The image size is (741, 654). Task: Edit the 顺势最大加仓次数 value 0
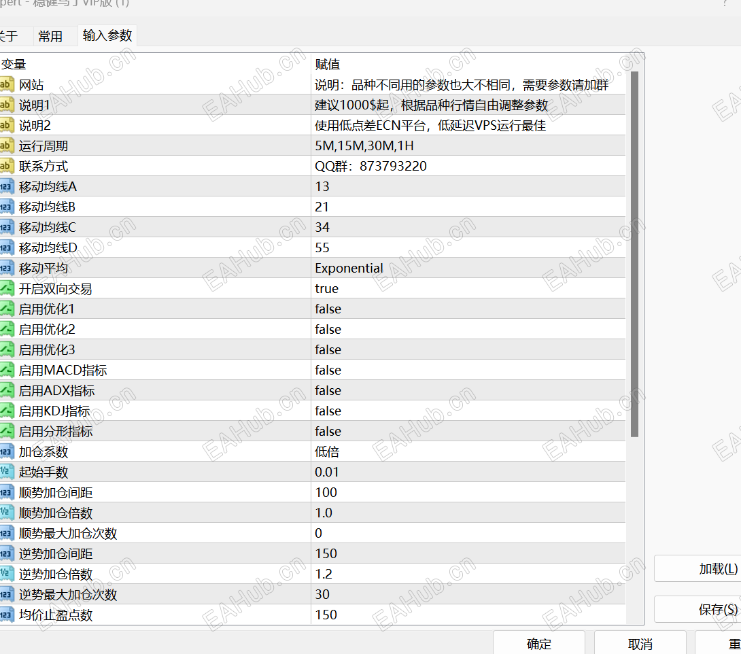pos(468,533)
